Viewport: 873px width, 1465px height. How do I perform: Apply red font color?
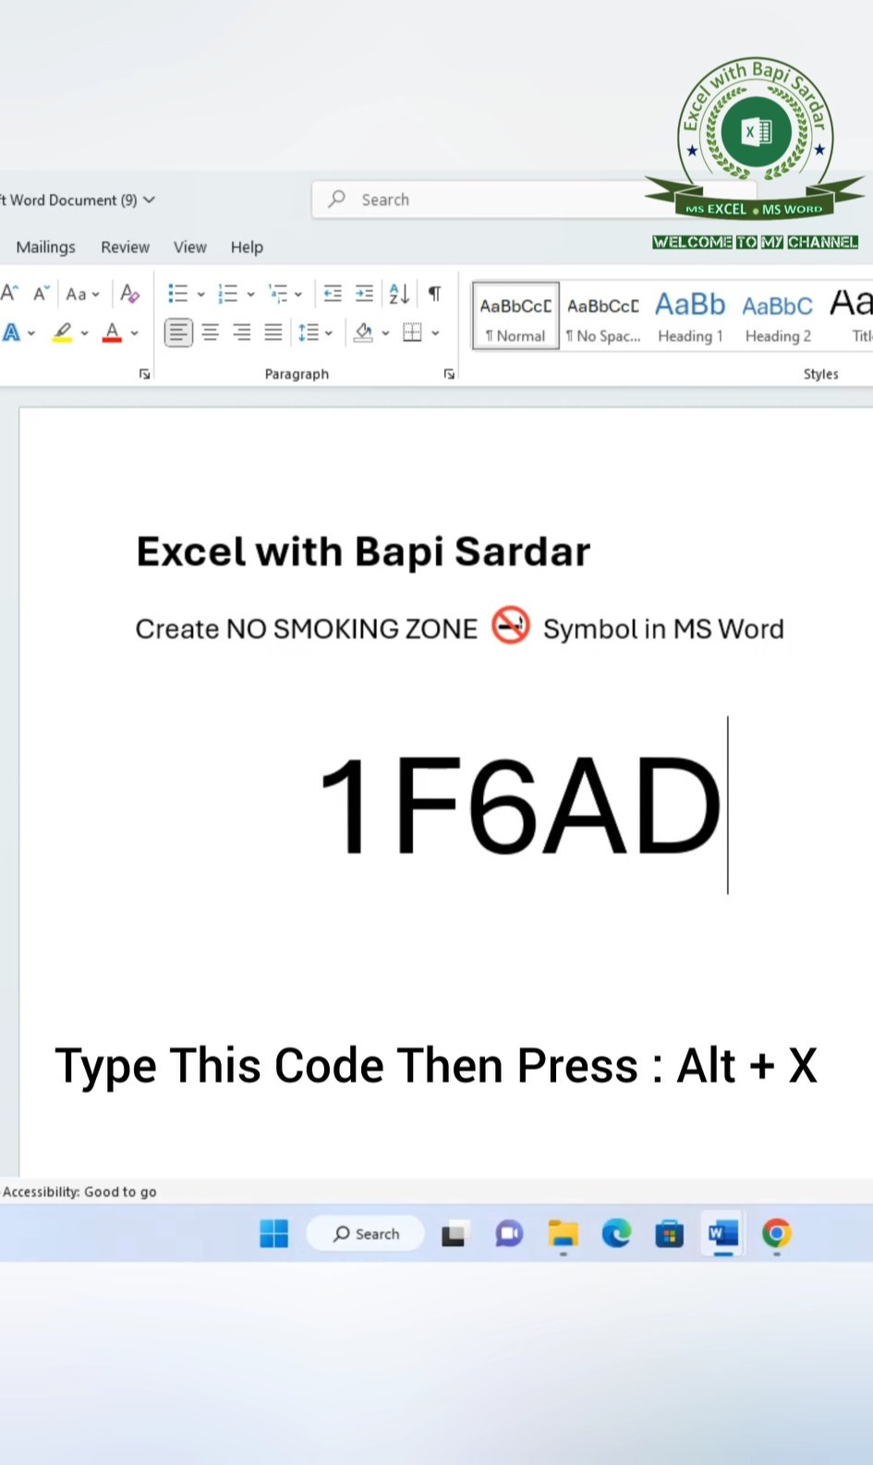(113, 333)
